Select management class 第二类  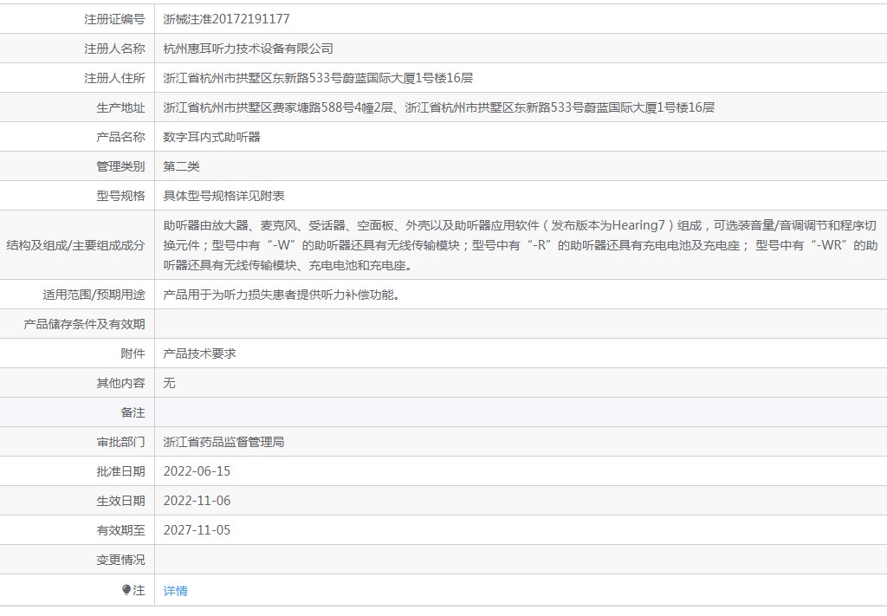coord(182,166)
